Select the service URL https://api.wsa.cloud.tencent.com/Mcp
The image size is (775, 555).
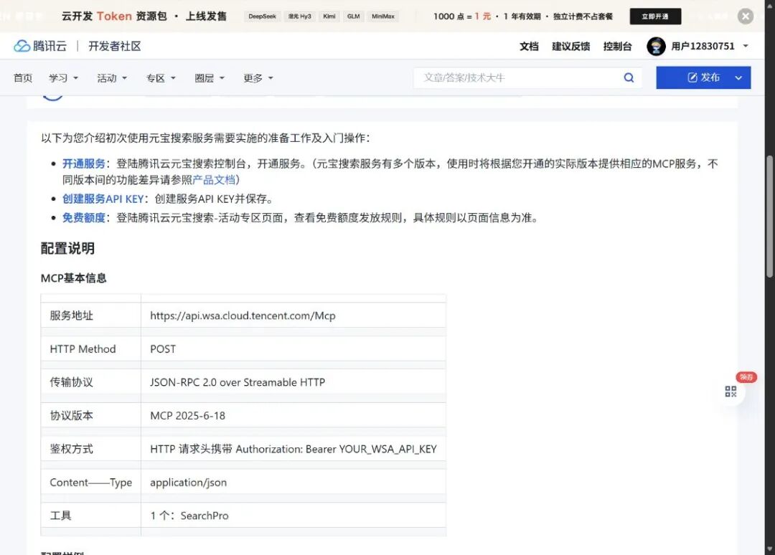pyautogui.click(x=243, y=316)
